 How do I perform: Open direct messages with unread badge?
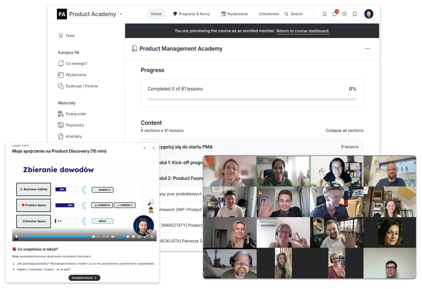click(334, 14)
